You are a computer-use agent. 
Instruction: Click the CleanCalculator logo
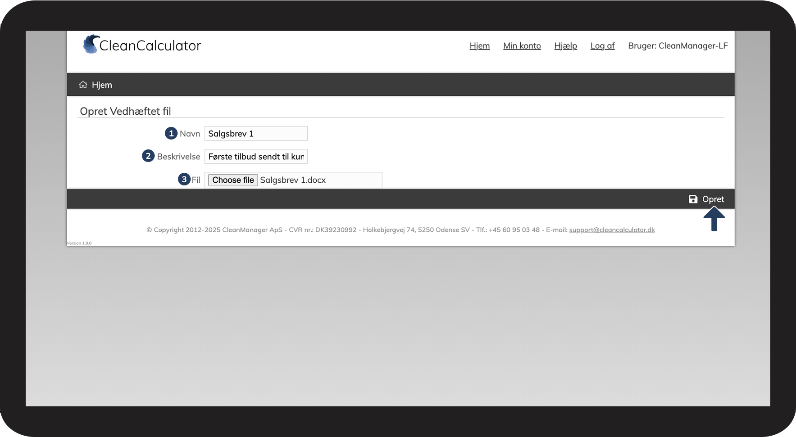point(142,45)
